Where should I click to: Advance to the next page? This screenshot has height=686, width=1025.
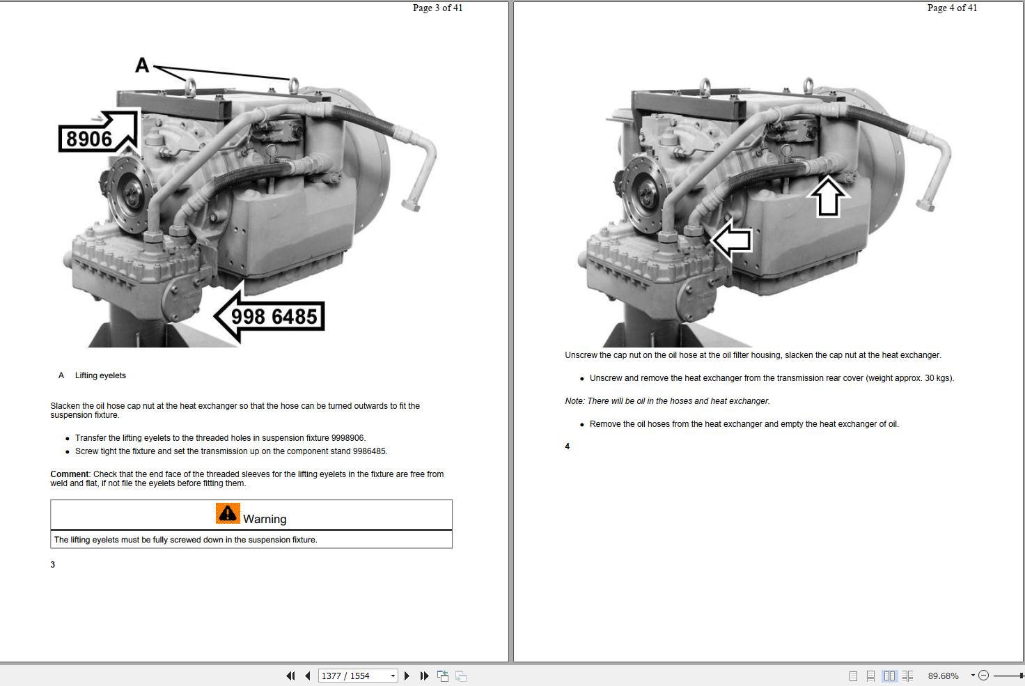(x=407, y=676)
